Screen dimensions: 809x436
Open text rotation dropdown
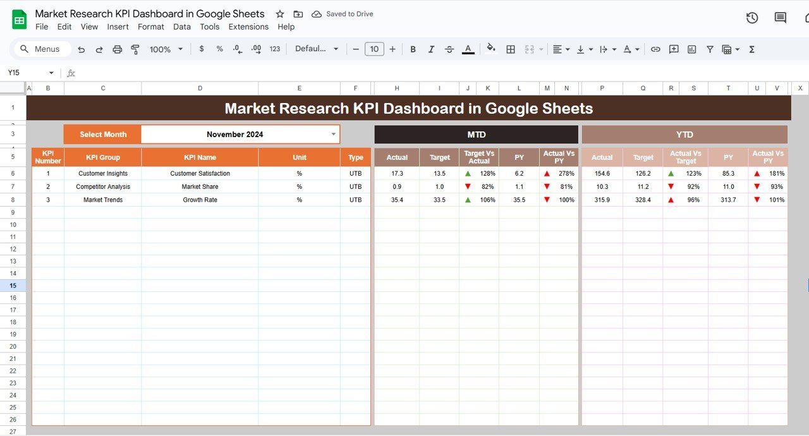[x=631, y=49]
